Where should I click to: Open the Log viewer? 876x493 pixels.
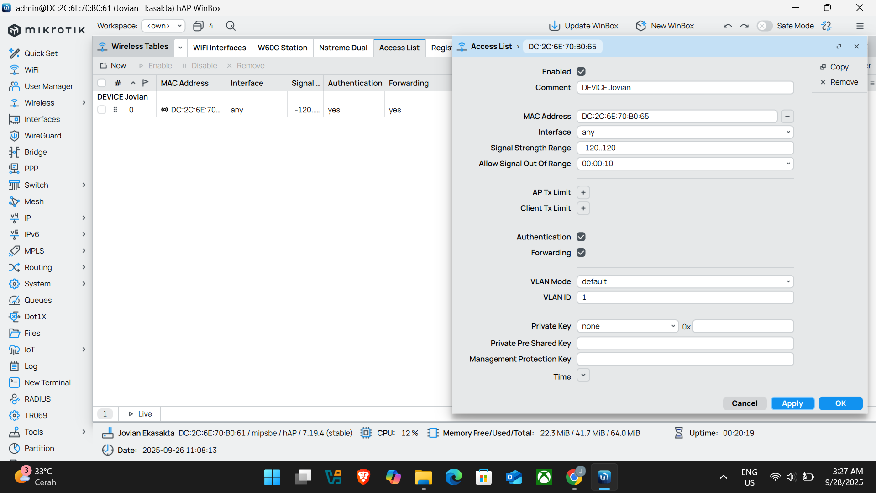pyautogui.click(x=31, y=366)
